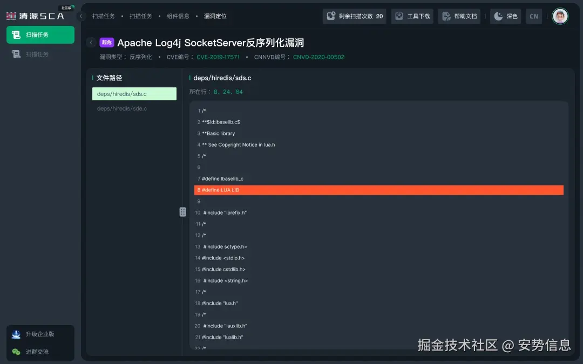583x364 pixels.
Task: Click the 社区版 edition badge
Action: pyautogui.click(x=66, y=8)
